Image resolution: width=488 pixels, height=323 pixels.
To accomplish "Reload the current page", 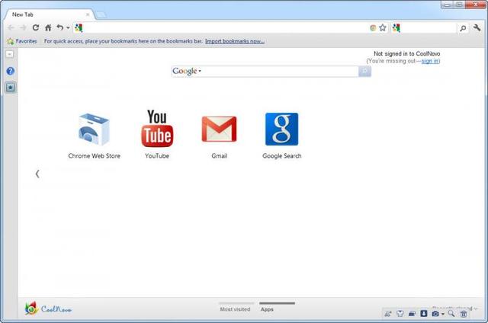I will pyautogui.click(x=36, y=27).
